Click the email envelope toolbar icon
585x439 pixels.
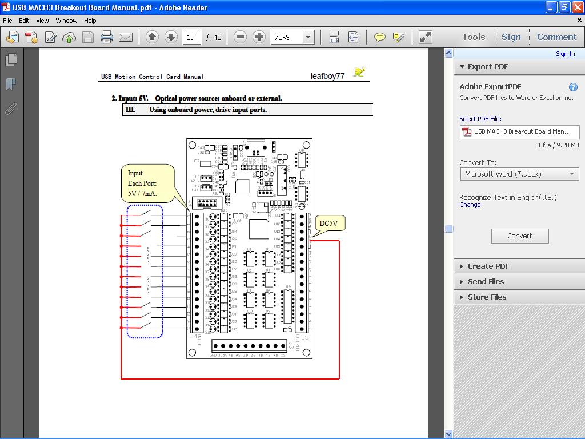click(126, 37)
